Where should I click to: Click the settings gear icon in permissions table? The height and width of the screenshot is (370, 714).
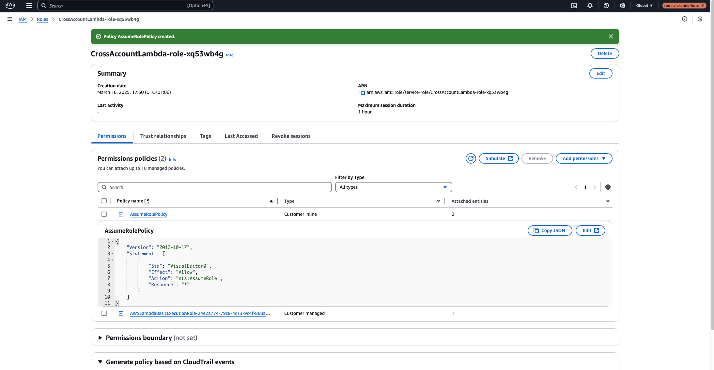tap(608, 187)
